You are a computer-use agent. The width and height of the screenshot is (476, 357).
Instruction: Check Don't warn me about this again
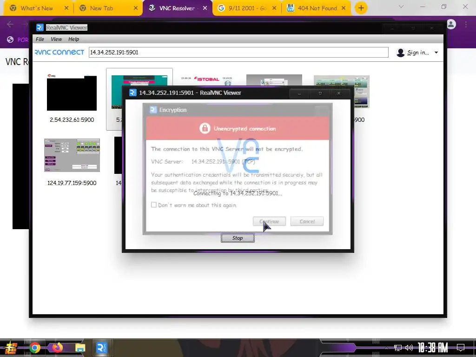click(x=154, y=205)
